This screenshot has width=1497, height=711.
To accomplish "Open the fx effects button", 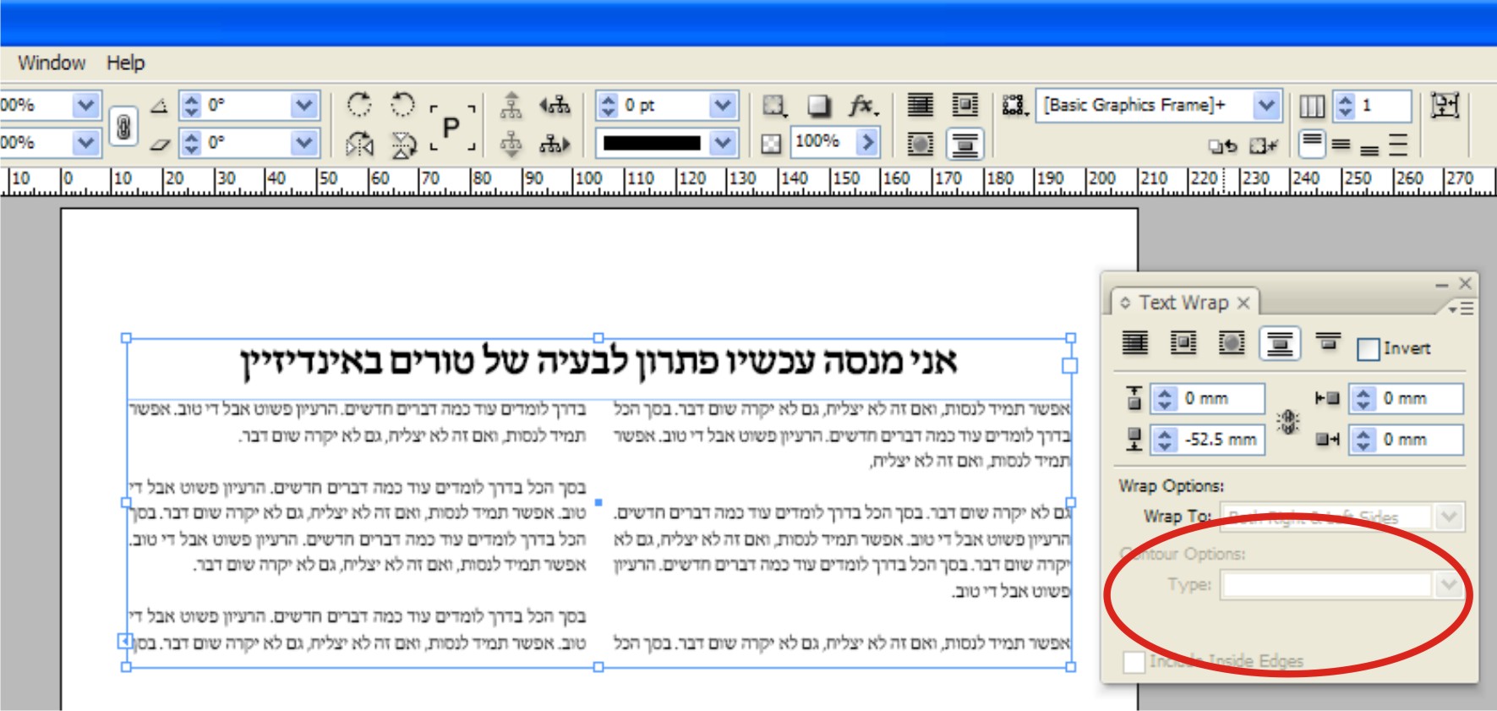I will (863, 106).
